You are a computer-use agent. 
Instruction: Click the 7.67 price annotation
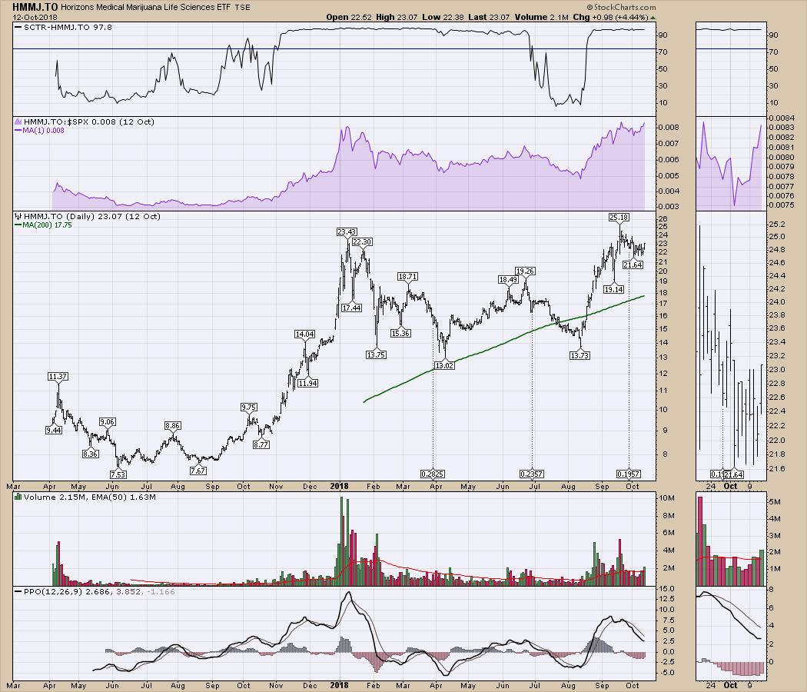pyautogui.click(x=198, y=471)
